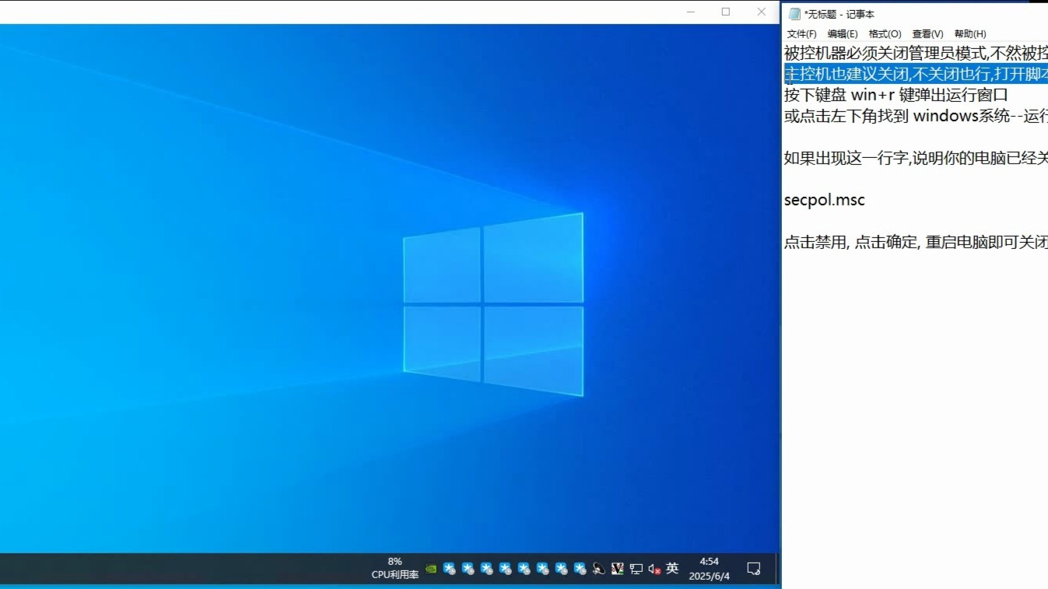The image size is (1048, 589).
Task: Open the 帮助(H) menu
Action: 970,33
